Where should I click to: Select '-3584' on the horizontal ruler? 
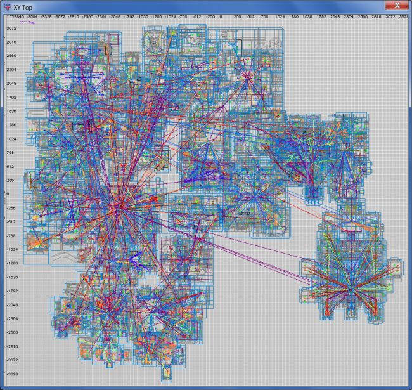(32, 16)
